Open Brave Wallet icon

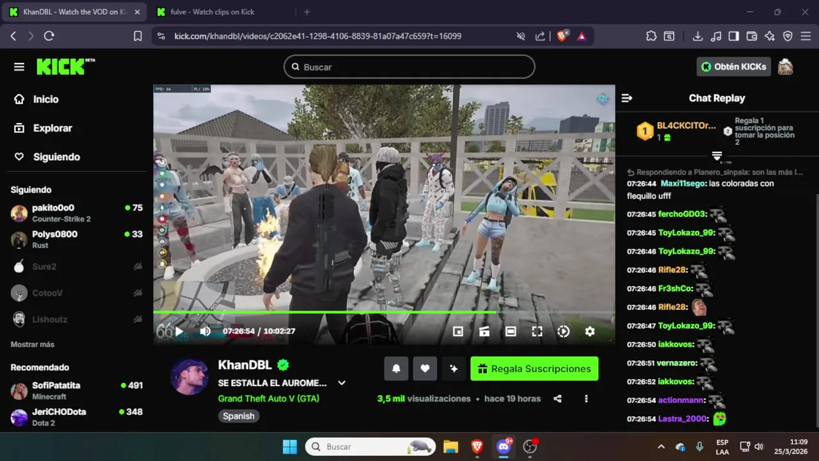click(x=752, y=36)
